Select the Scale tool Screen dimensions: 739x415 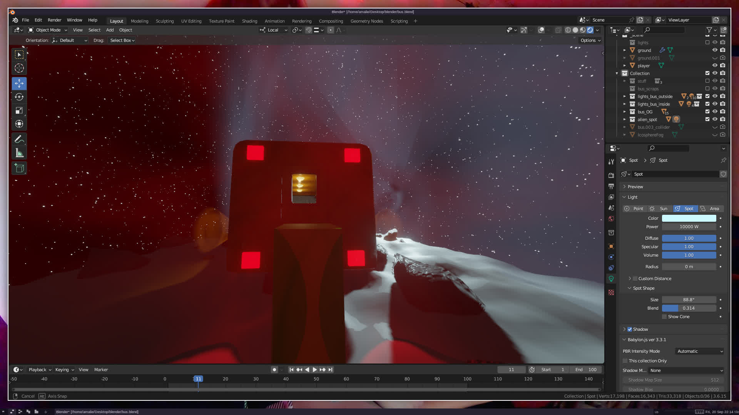click(19, 111)
